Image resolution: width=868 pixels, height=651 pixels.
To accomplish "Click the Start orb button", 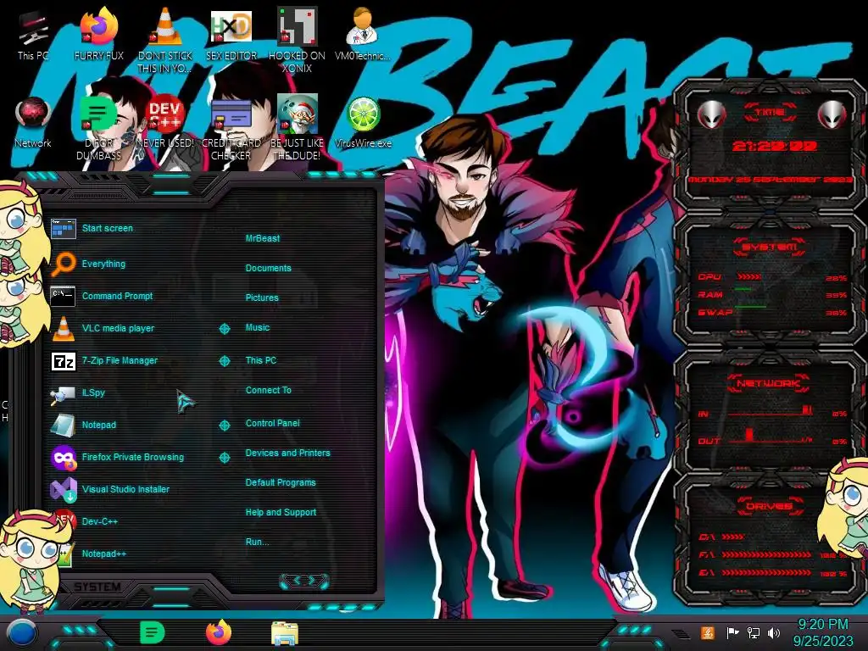I will click(21, 632).
